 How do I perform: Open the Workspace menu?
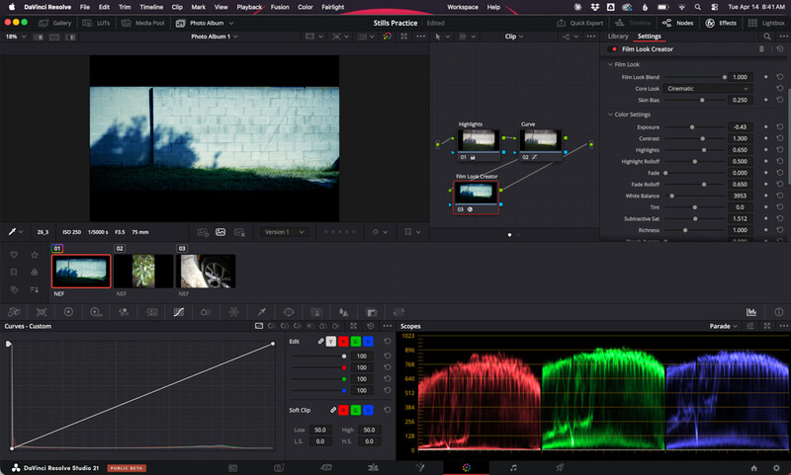[463, 7]
